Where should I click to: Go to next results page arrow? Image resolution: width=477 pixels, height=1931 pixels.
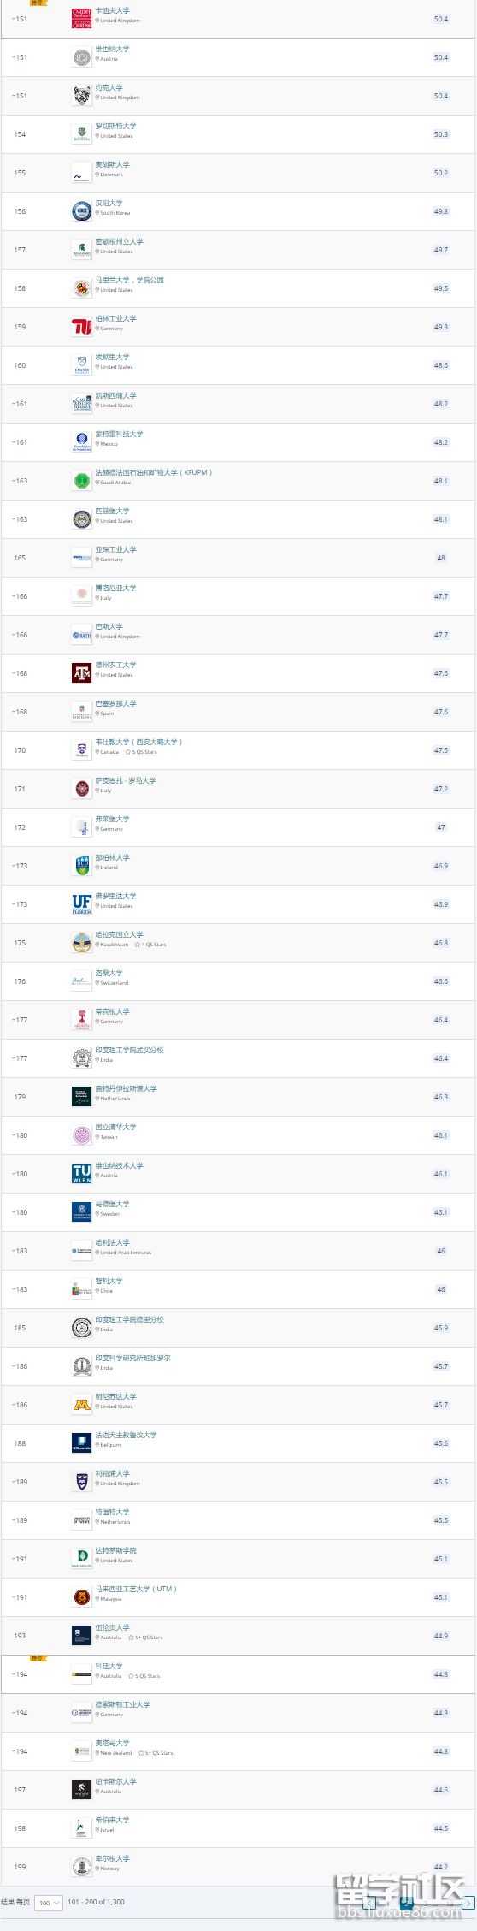tap(468, 1903)
